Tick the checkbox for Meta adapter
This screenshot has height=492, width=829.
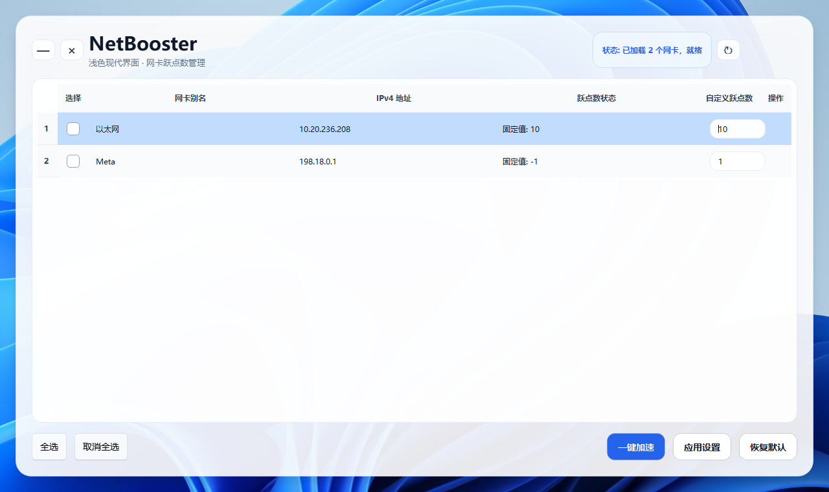[x=73, y=161]
